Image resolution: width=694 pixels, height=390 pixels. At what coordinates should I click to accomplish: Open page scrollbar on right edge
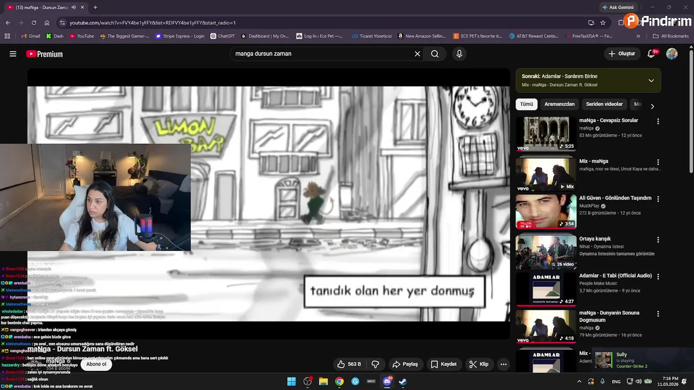tap(691, 111)
